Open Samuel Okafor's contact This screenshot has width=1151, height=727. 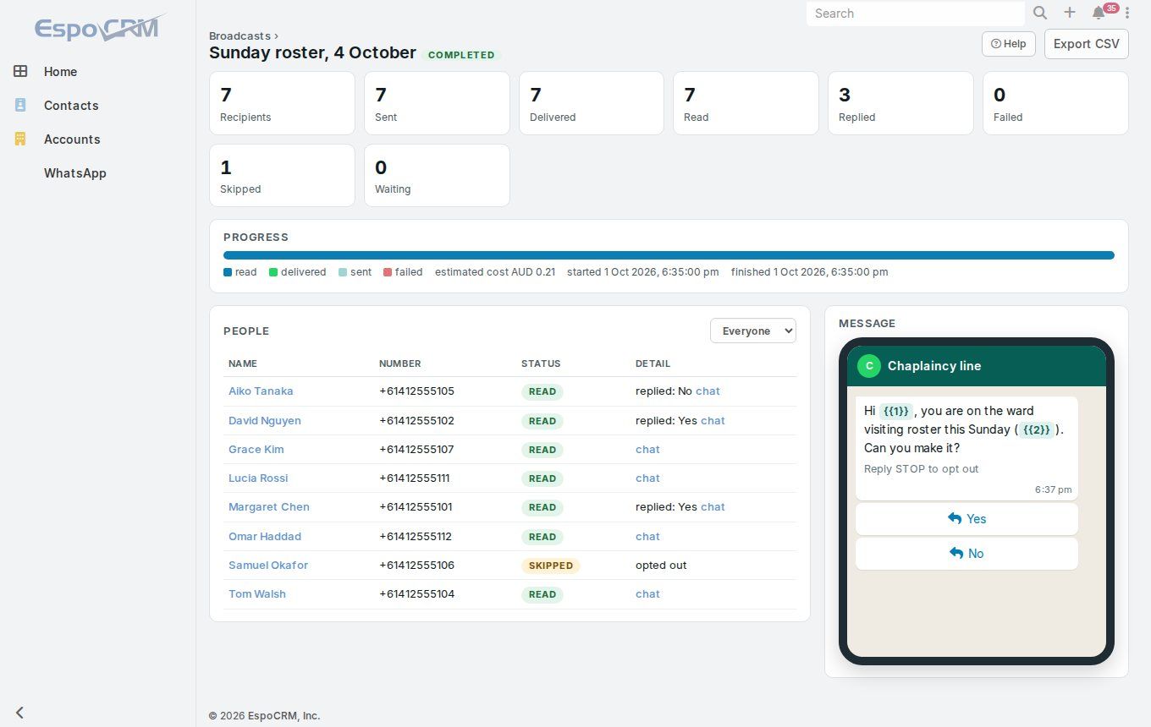(x=268, y=566)
